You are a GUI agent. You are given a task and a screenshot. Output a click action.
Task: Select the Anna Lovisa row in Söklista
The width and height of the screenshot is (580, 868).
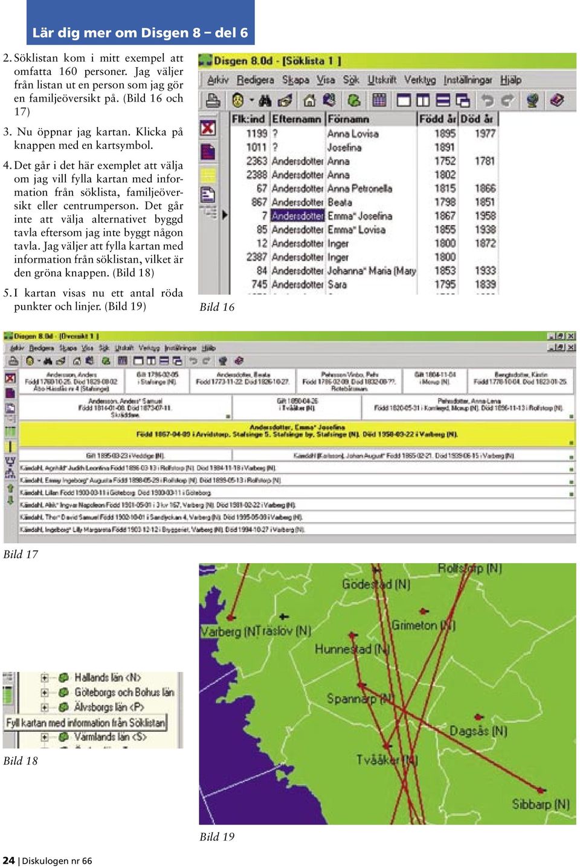tap(365, 134)
